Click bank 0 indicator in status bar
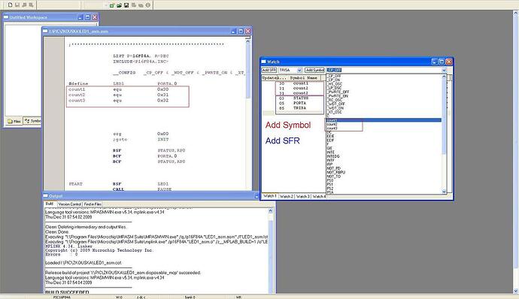The image size is (519, 299). click(190, 297)
